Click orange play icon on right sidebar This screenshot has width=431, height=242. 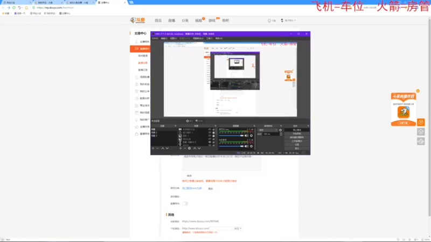click(x=421, y=122)
